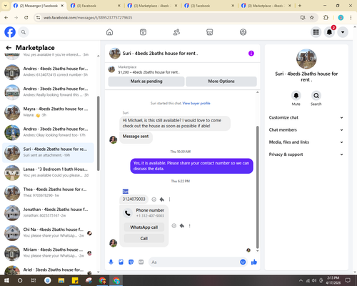Click the Mark as pending button
The height and width of the screenshot is (286, 357).
(x=146, y=82)
